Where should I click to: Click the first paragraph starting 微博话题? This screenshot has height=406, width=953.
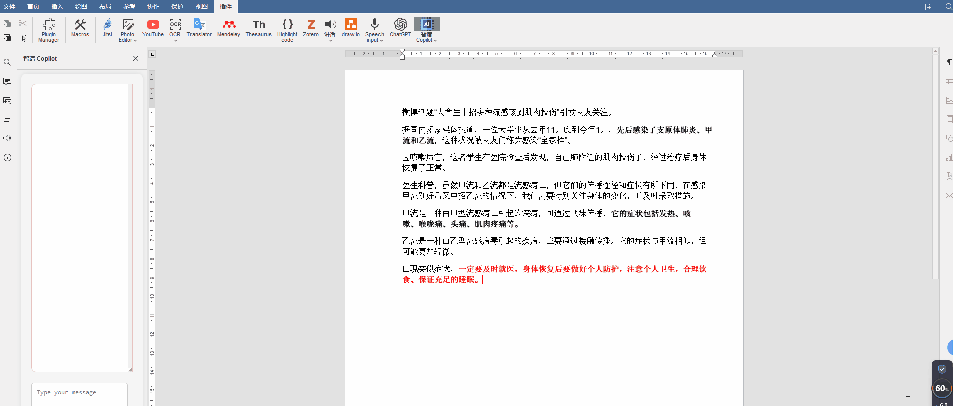[x=508, y=112]
